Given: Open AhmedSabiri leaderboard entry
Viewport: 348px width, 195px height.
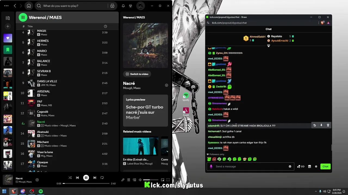Looking at the screenshot, I should point(254,38).
